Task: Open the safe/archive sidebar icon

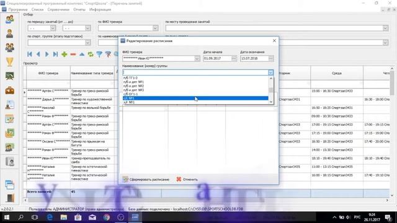Action: point(10,161)
